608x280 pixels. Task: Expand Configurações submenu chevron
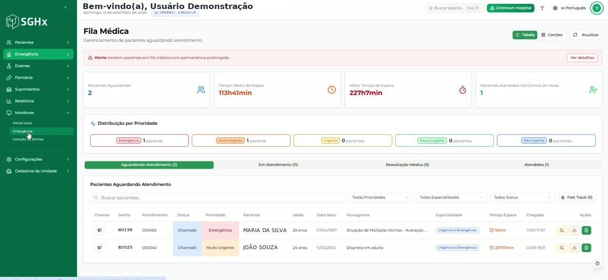68,159
